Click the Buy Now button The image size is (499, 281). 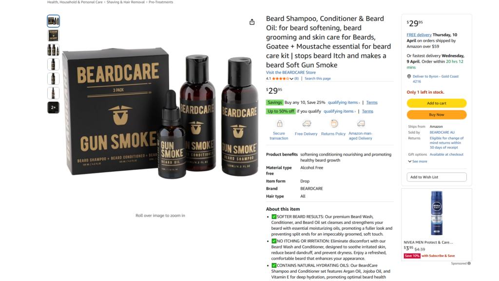(437, 115)
